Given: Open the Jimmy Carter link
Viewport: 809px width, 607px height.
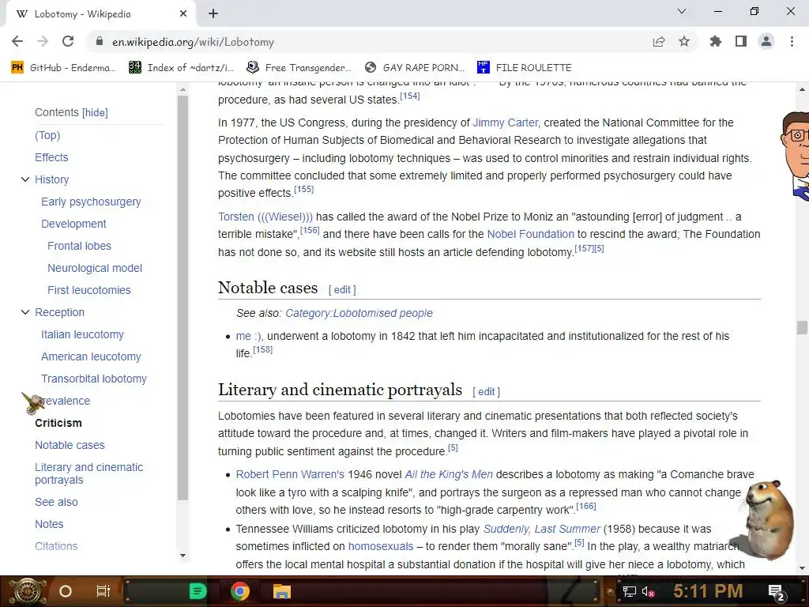Looking at the screenshot, I should [x=506, y=123].
